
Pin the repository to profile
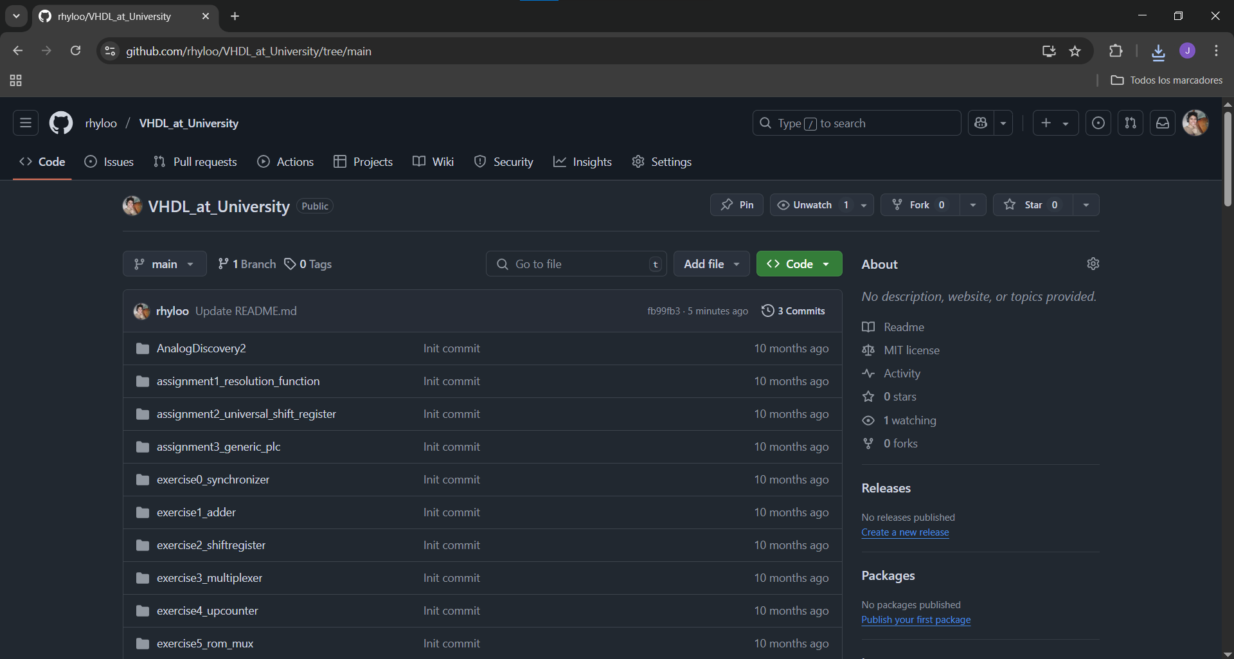point(737,205)
